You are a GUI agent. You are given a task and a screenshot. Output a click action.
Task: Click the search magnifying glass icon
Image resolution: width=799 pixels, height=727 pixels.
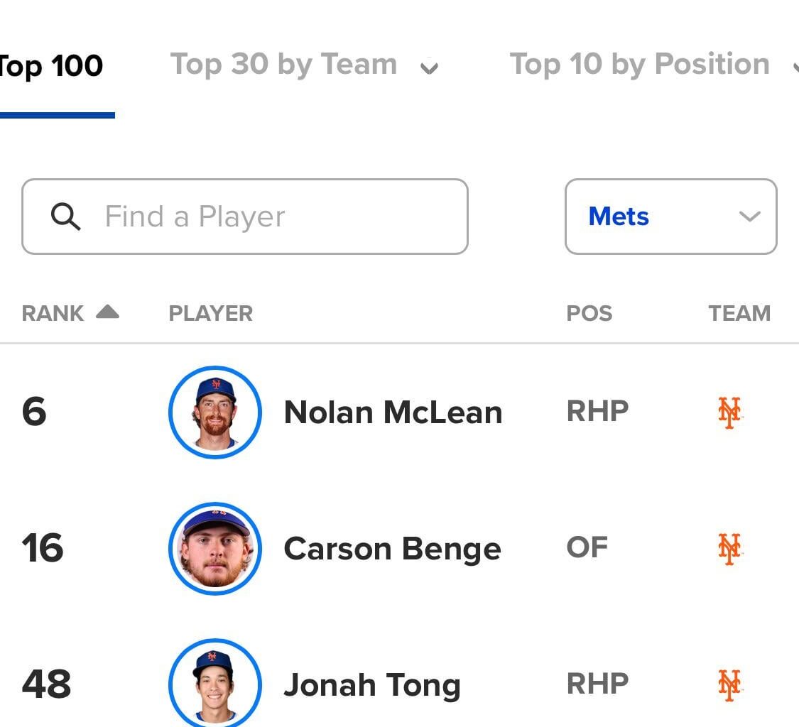coord(66,217)
